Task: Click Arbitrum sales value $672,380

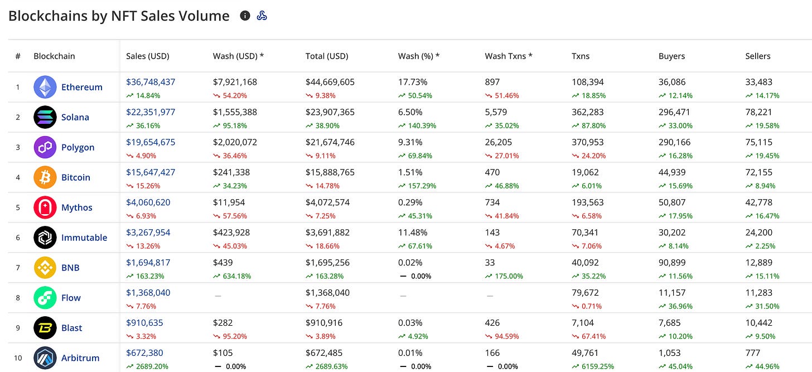Action: tap(145, 352)
